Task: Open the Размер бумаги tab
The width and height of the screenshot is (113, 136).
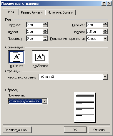Action: [32, 12]
